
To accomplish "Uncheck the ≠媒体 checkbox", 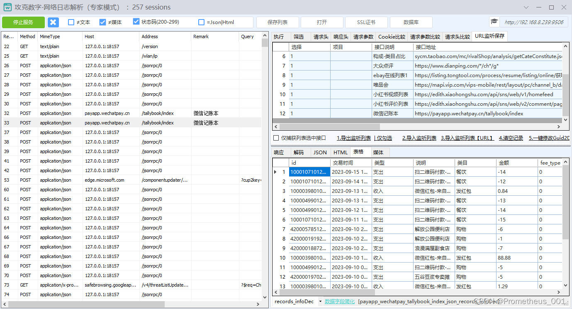I will pos(102,22).
